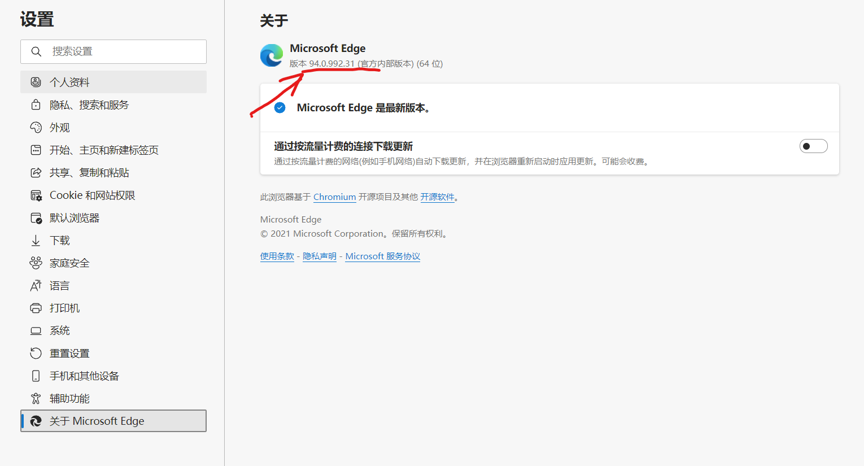Click into the 搜索设置 search field

pos(114,51)
